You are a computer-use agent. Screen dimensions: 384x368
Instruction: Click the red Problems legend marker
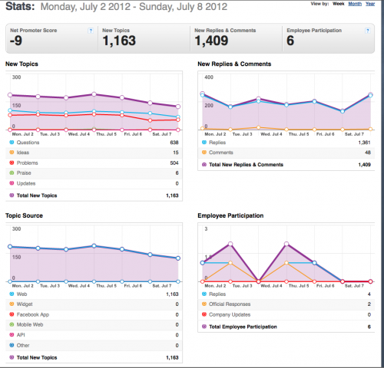click(12, 163)
